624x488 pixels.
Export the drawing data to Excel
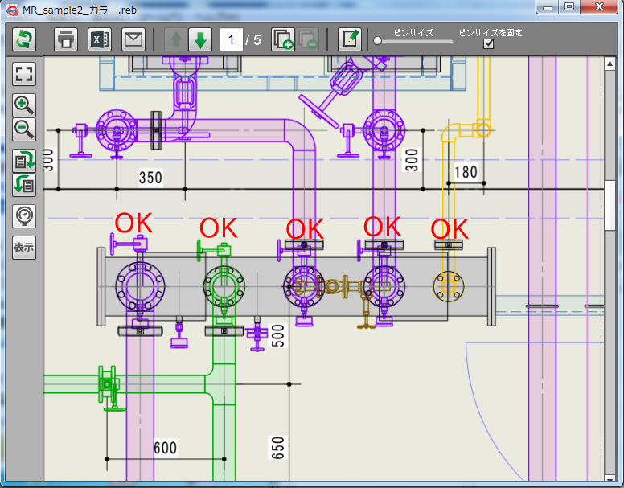99,39
